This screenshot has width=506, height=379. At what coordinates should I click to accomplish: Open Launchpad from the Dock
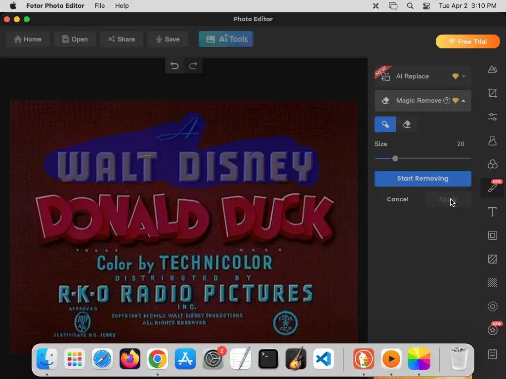coord(75,359)
